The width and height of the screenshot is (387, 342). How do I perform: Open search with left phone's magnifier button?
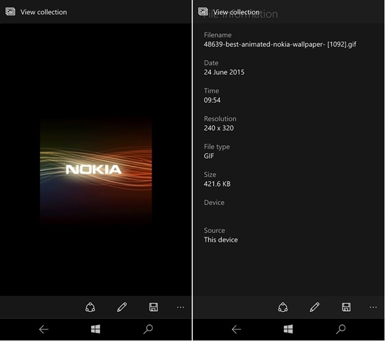click(148, 329)
